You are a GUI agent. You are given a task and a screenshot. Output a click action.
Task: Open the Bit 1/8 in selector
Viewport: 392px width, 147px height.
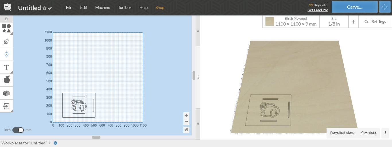tap(334, 22)
